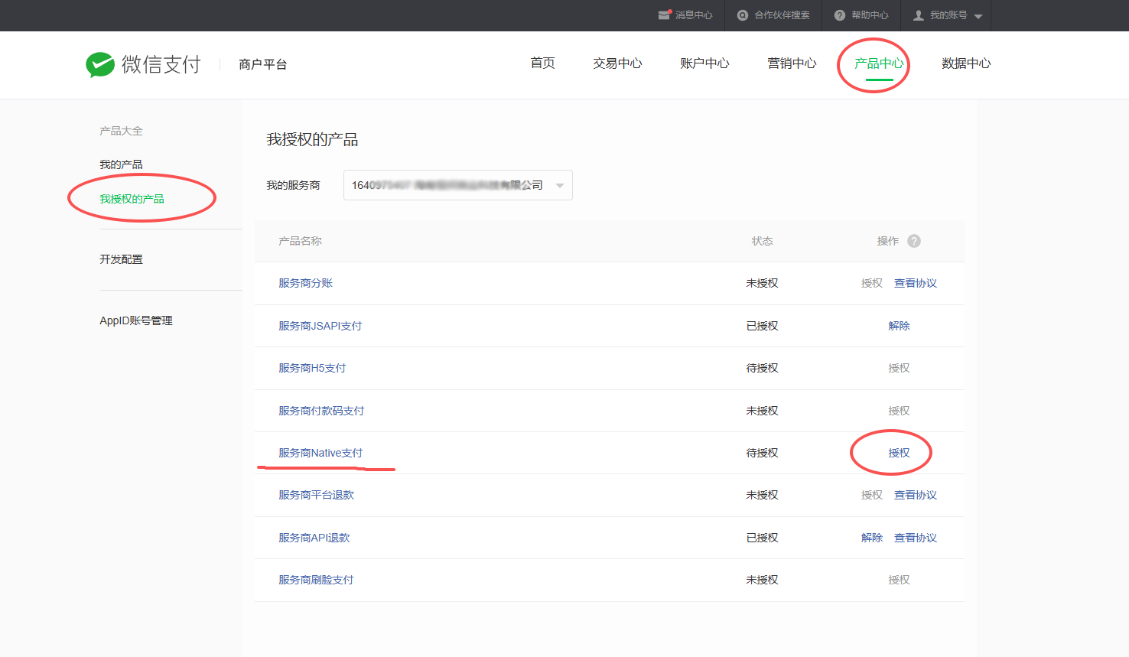
Task: Expand the 我的账号 dropdown arrow
Action: (x=978, y=16)
